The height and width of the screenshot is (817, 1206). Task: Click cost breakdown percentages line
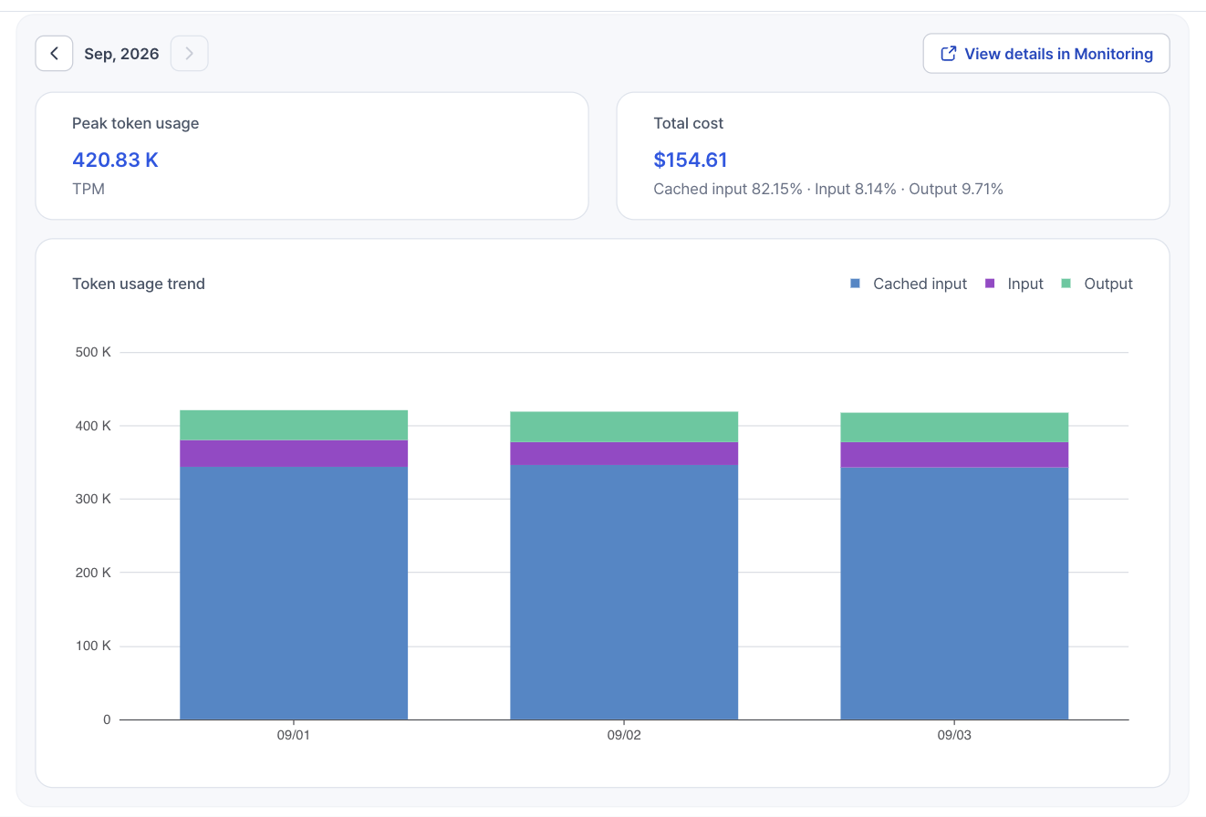tap(828, 189)
